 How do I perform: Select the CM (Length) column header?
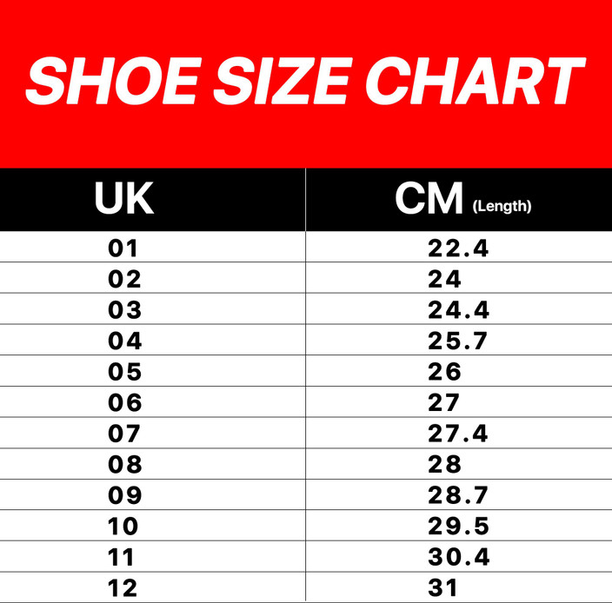coord(462,200)
